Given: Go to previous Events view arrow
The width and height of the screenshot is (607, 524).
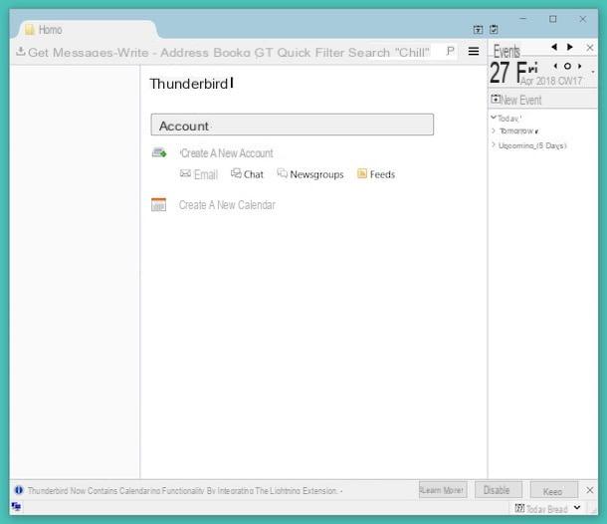Looking at the screenshot, I should [x=554, y=47].
